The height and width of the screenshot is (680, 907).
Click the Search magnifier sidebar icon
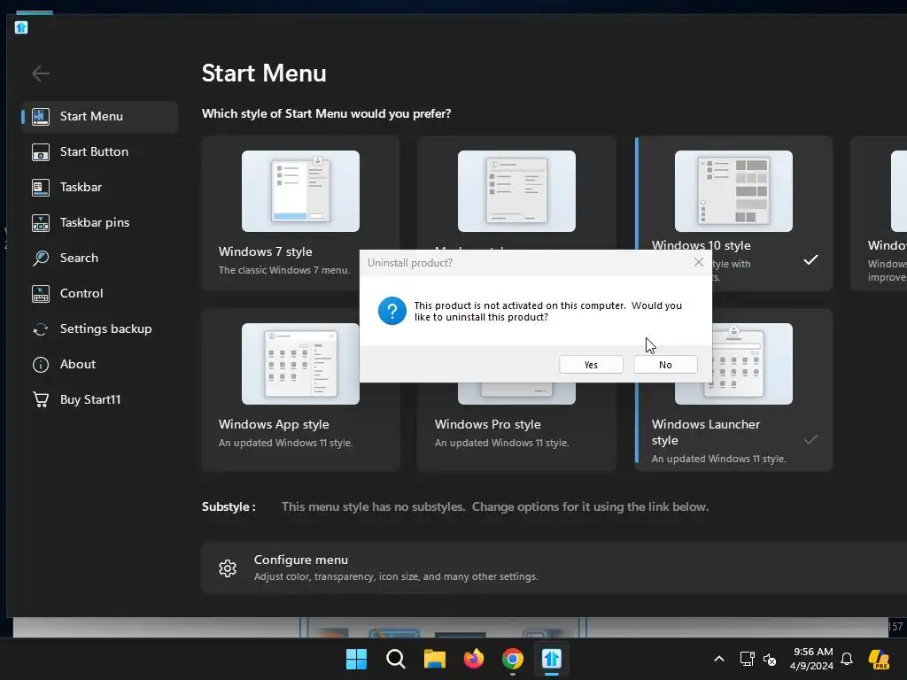41,258
